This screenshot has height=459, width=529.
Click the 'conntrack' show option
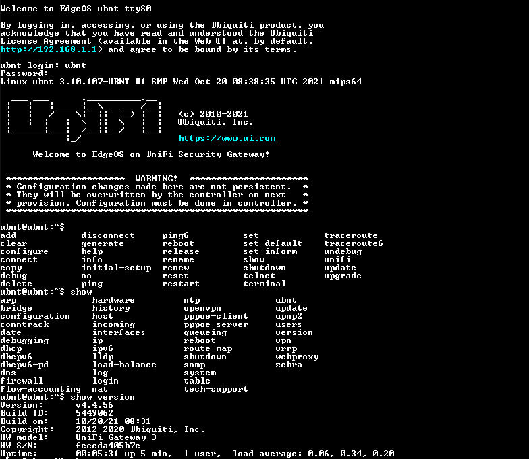coord(24,324)
